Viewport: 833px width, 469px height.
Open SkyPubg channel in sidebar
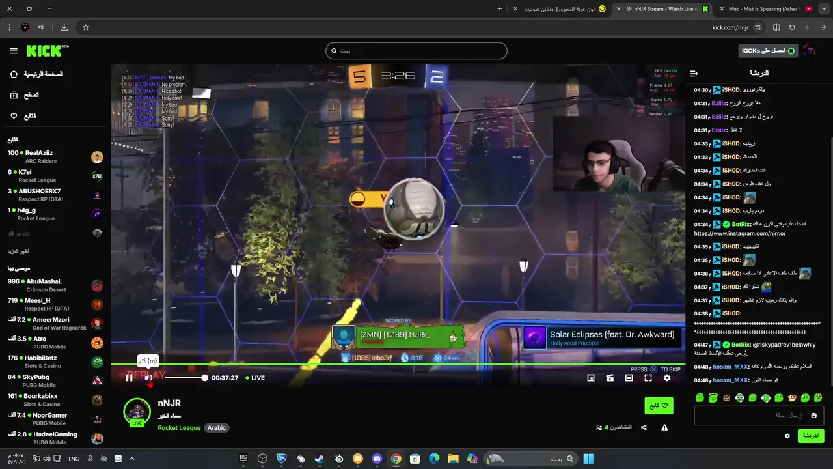55,380
